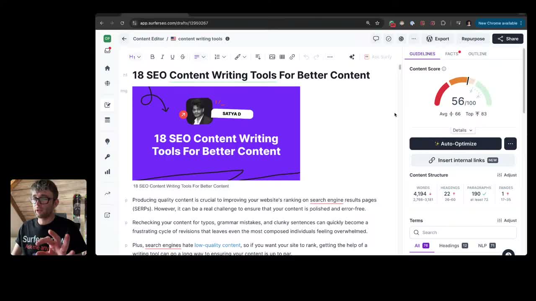The image size is (536, 301).
Task: Export the draft to WordPress
Action: coord(438,39)
